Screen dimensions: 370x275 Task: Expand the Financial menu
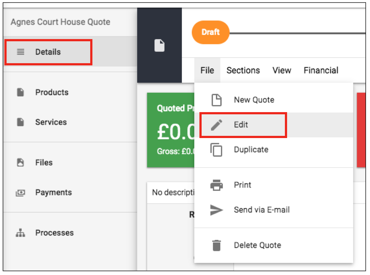[321, 70]
